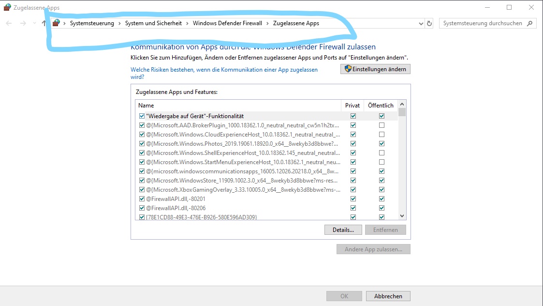Maximize the Zugelassene Apps window
Viewport: 543px width, 306px height.
[x=509, y=7]
